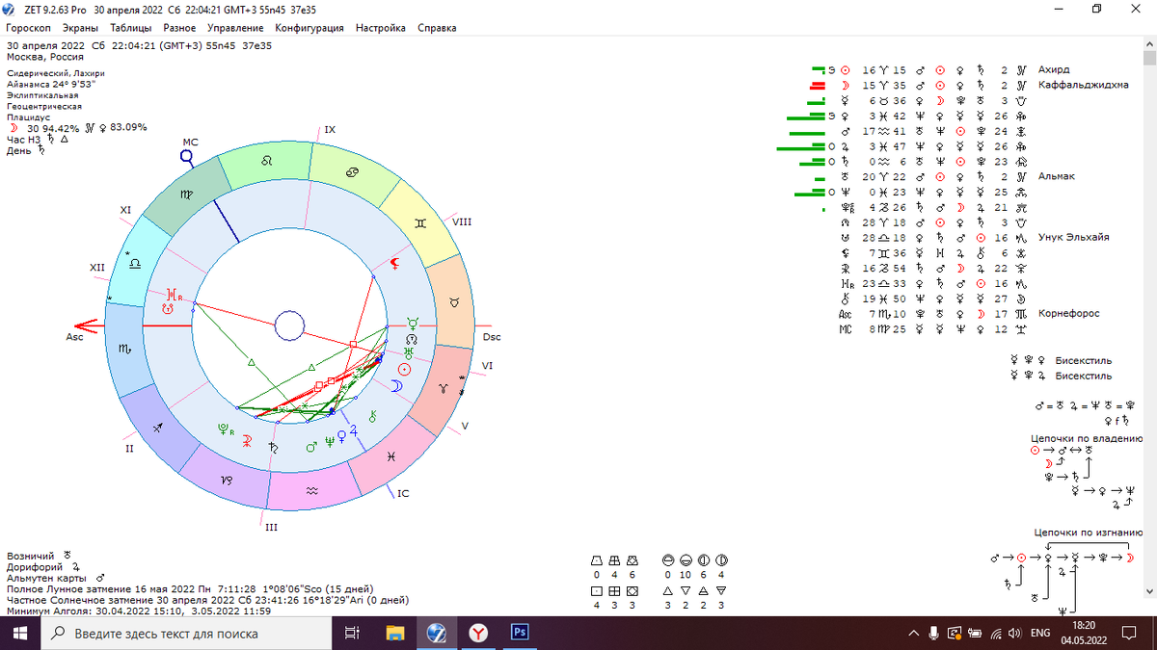
Task: Click the Альмутен карты line
Action: (56, 578)
